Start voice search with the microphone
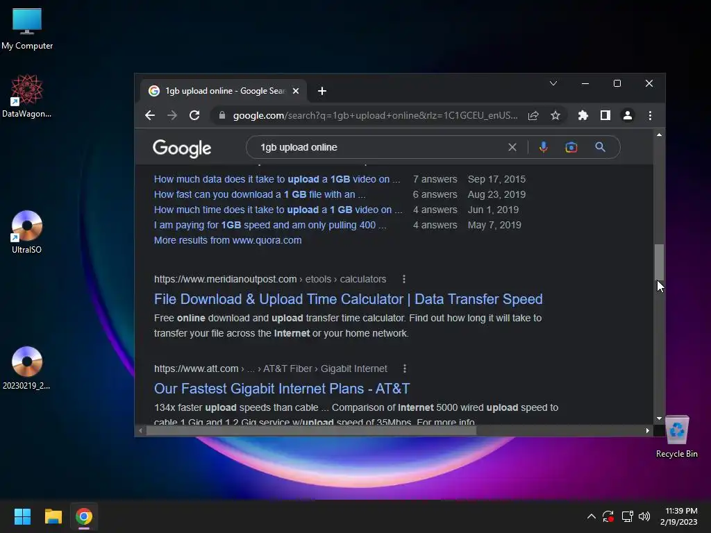 point(543,147)
